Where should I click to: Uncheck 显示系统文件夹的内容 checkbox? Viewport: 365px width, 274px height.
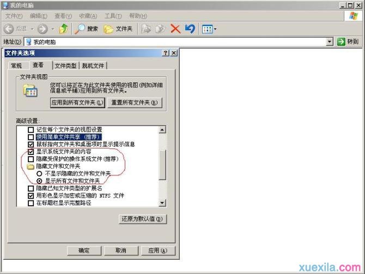pos(31,152)
